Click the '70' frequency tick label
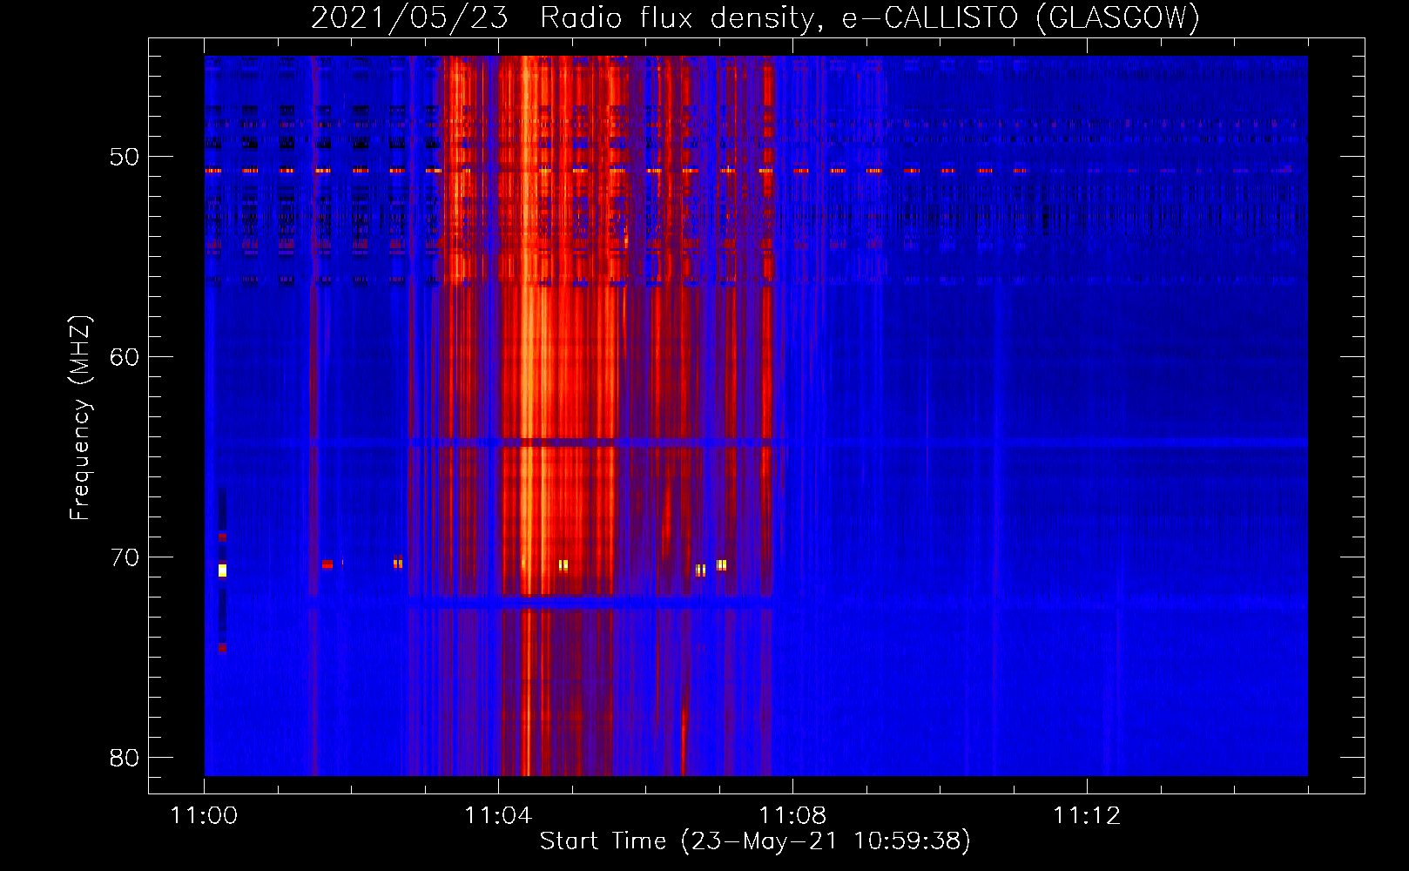The width and height of the screenshot is (1409, 871). 125,557
